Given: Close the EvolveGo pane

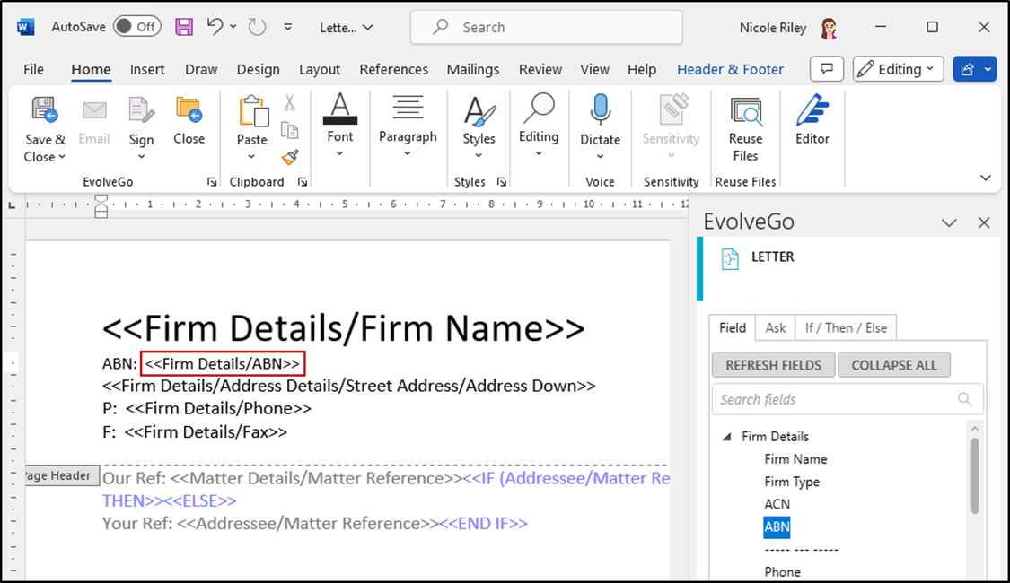Looking at the screenshot, I should click(984, 222).
